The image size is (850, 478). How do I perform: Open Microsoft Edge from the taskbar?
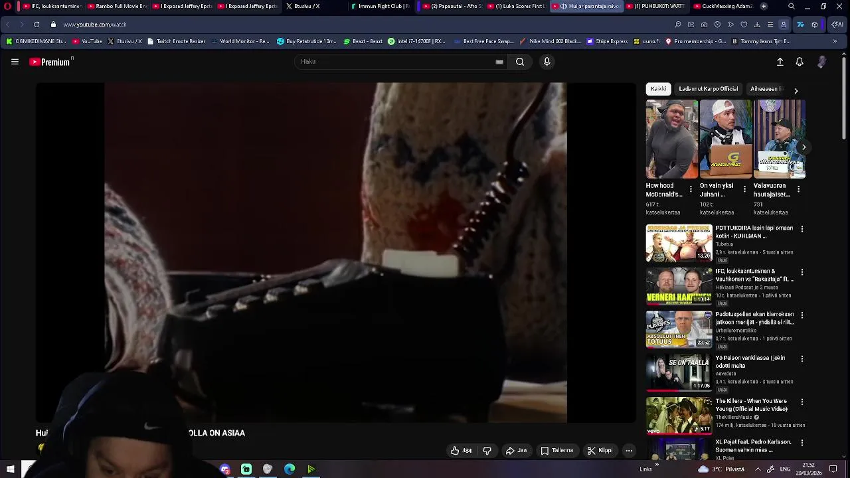click(x=290, y=469)
